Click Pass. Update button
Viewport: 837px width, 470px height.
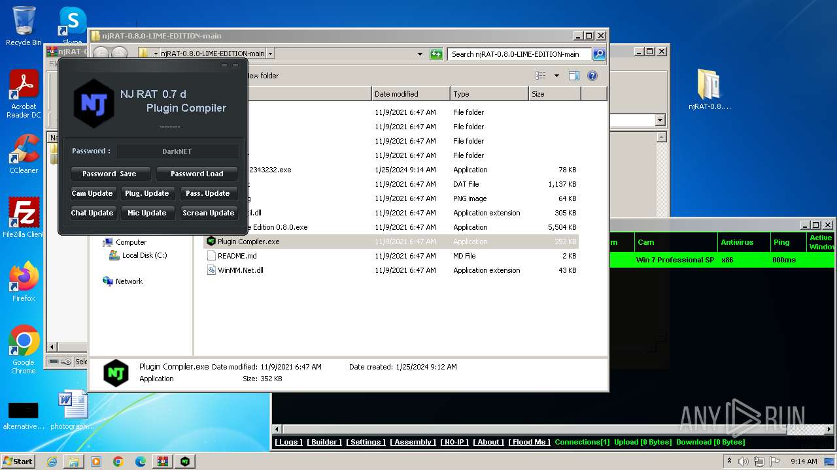208,193
